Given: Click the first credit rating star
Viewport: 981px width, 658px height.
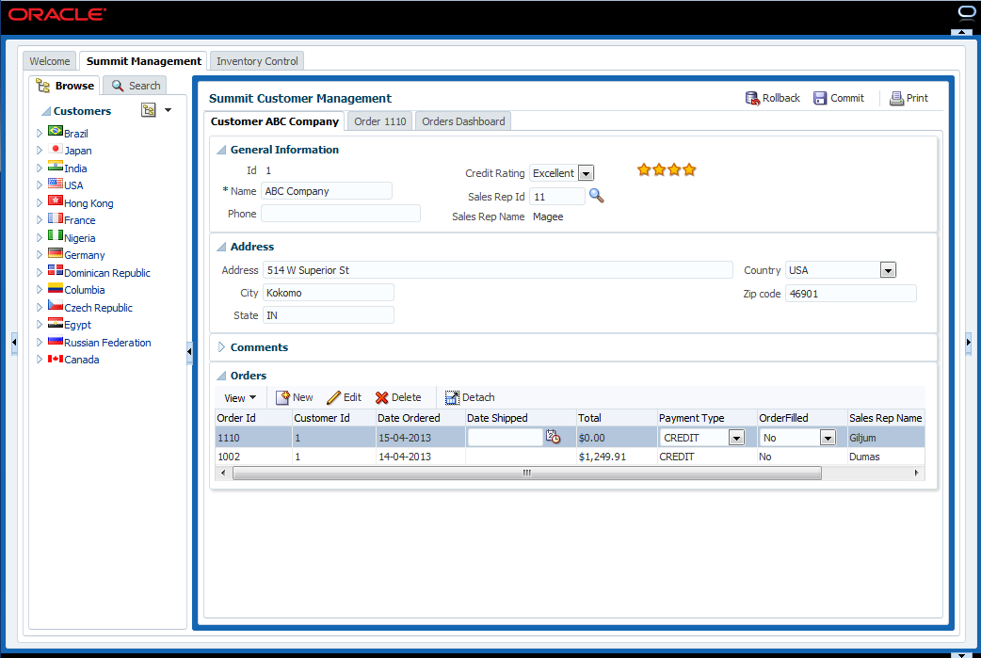Looking at the screenshot, I should coord(644,169).
